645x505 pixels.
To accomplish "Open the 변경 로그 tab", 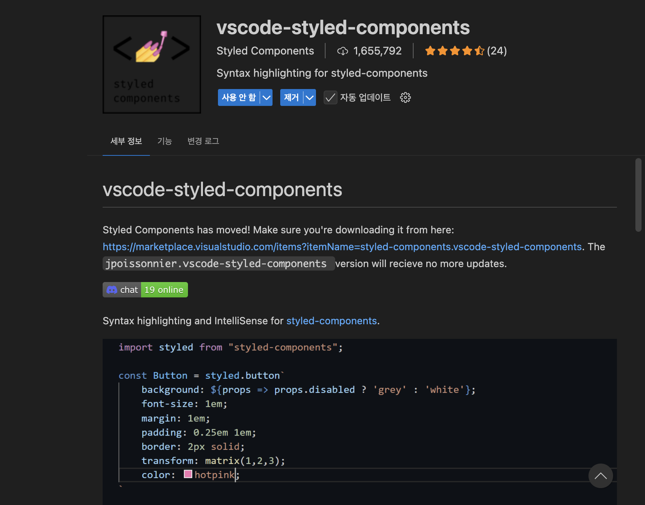I will pos(203,141).
